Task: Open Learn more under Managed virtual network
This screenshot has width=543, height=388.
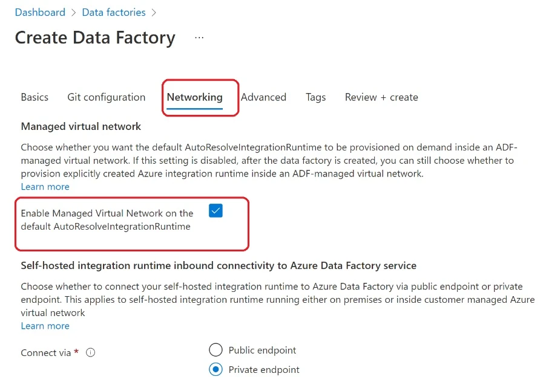Action: 45,187
